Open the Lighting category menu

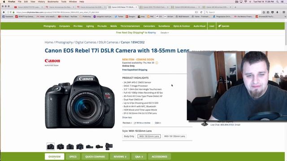(x=90, y=26)
